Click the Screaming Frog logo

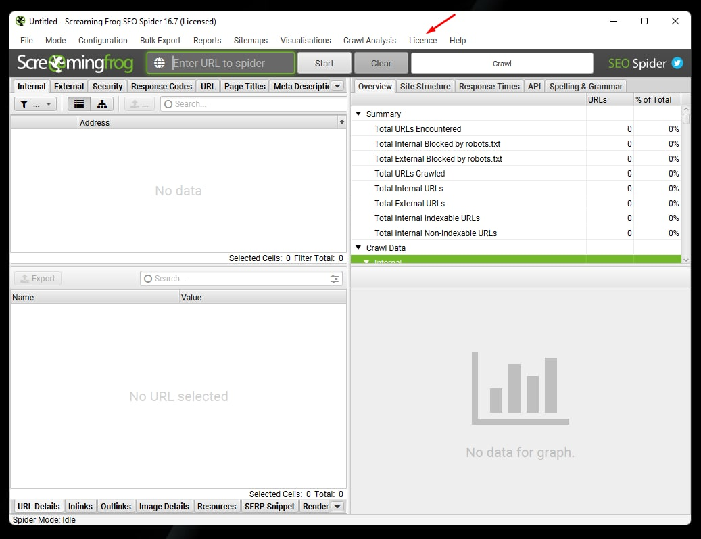(75, 63)
